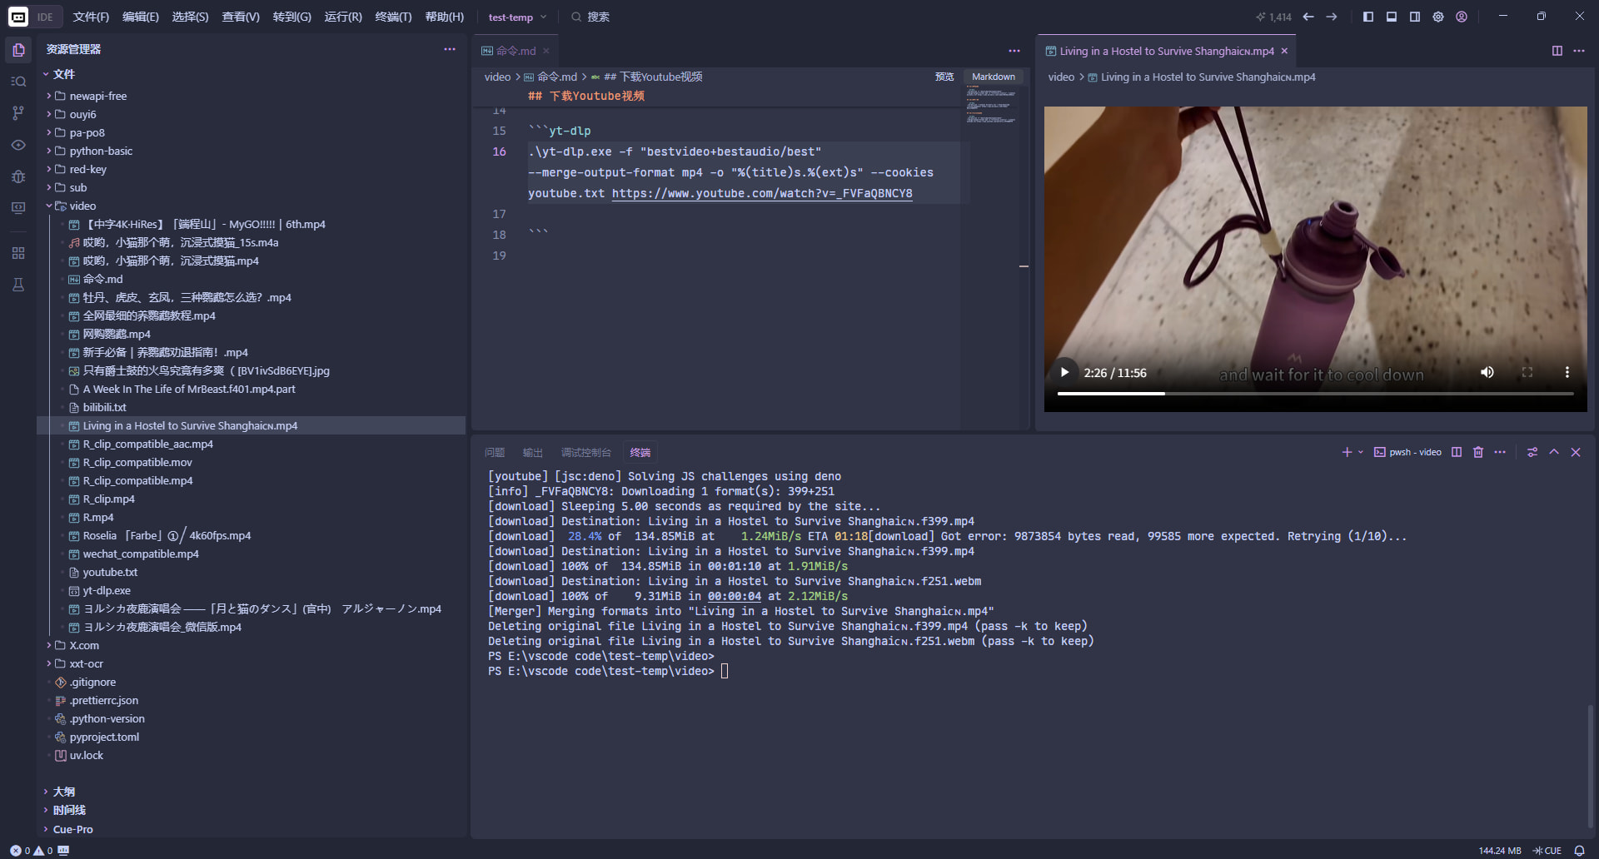The width and height of the screenshot is (1599, 859).
Task: Open the 运行(R) menu
Action: tap(343, 17)
